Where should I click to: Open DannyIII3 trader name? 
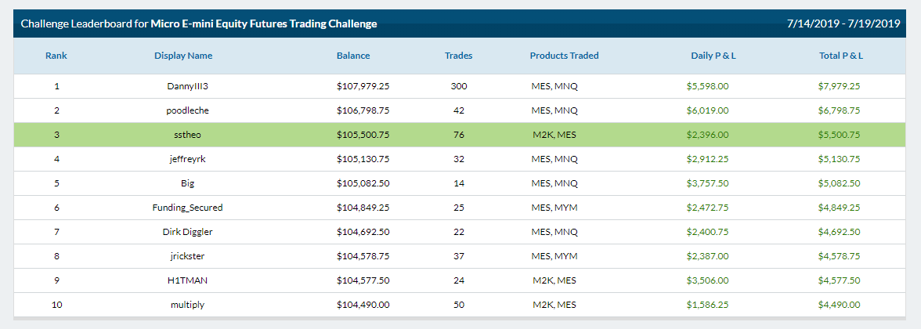click(x=188, y=86)
